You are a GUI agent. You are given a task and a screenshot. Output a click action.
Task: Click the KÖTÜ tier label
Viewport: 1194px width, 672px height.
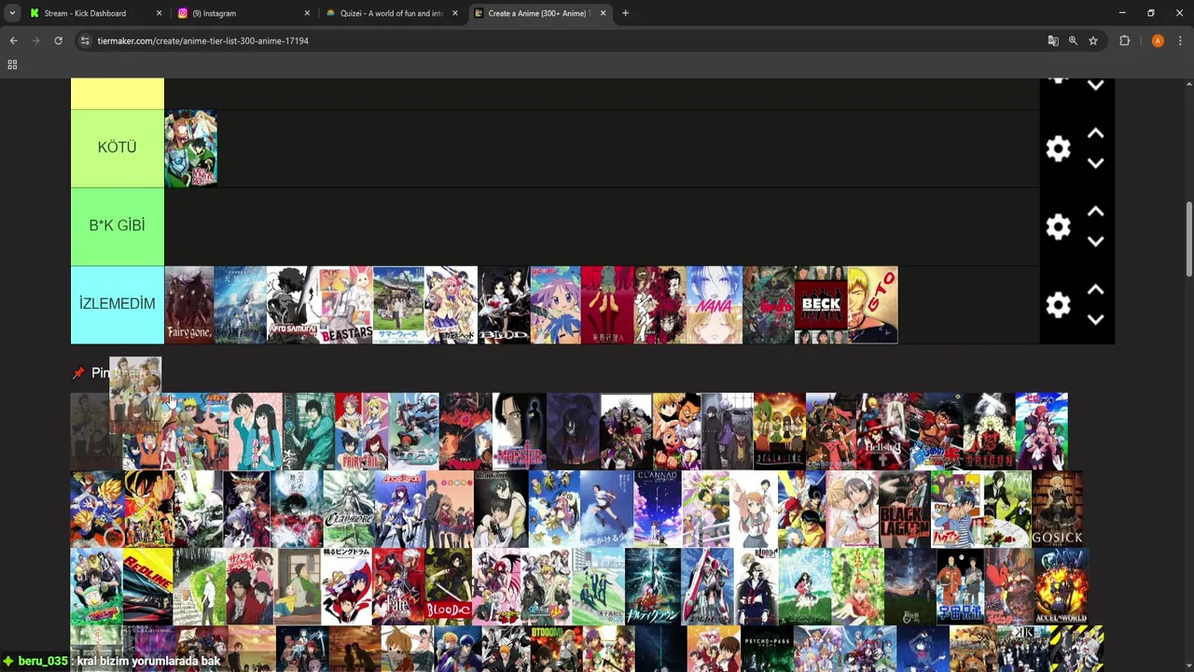click(118, 148)
